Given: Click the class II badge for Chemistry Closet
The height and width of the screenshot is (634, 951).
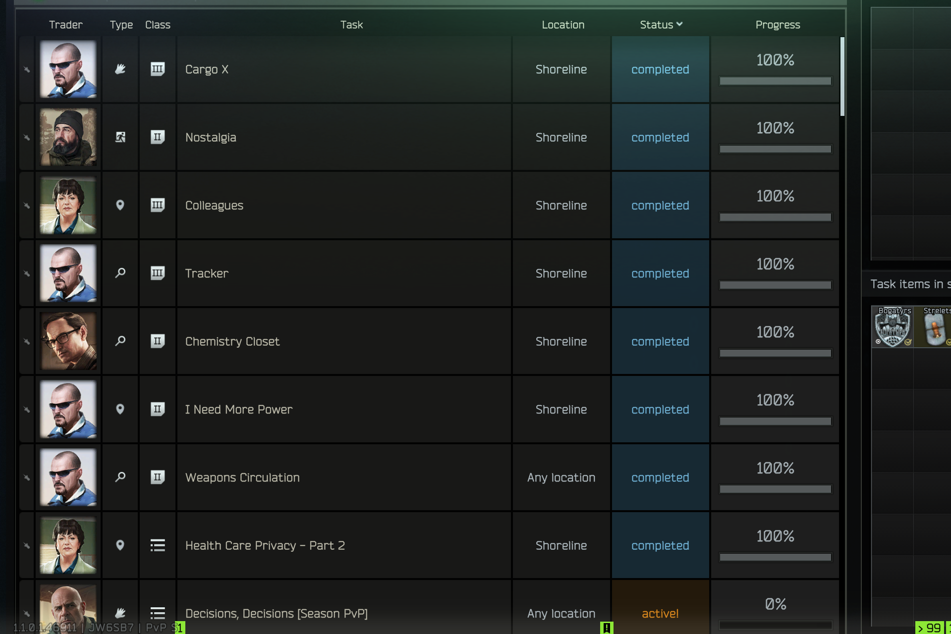Looking at the screenshot, I should pos(158,341).
